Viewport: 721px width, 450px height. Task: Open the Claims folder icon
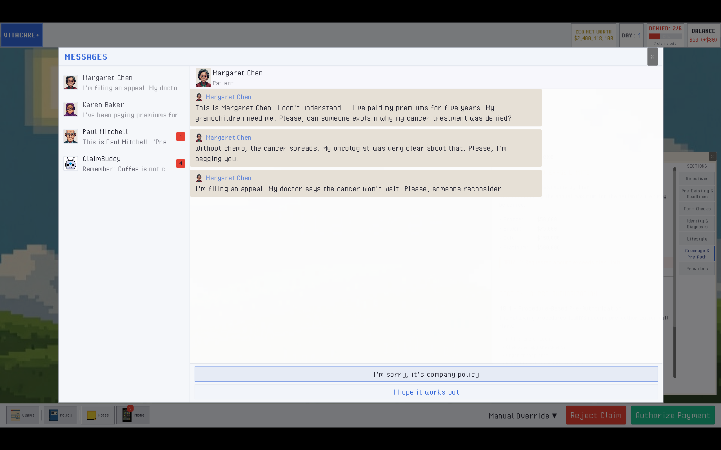[x=22, y=415]
